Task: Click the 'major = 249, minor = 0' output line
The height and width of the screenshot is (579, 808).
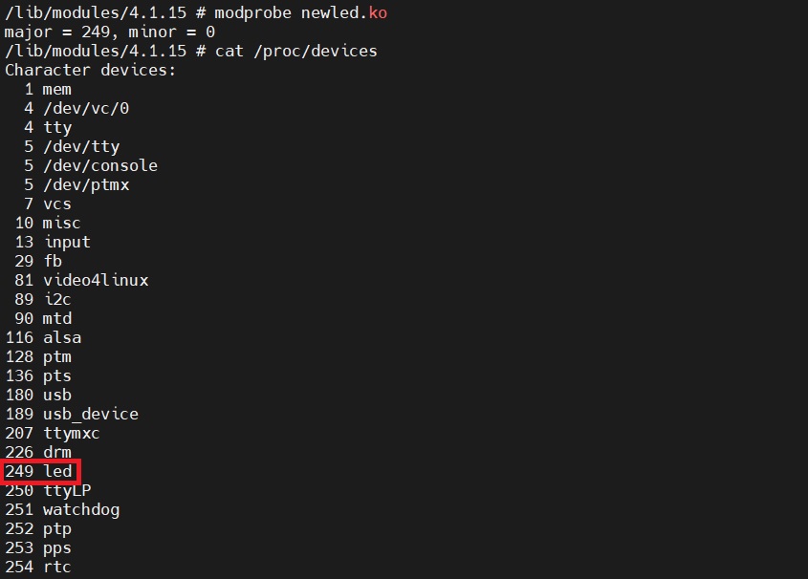Action: pyautogui.click(x=110, y=32)
